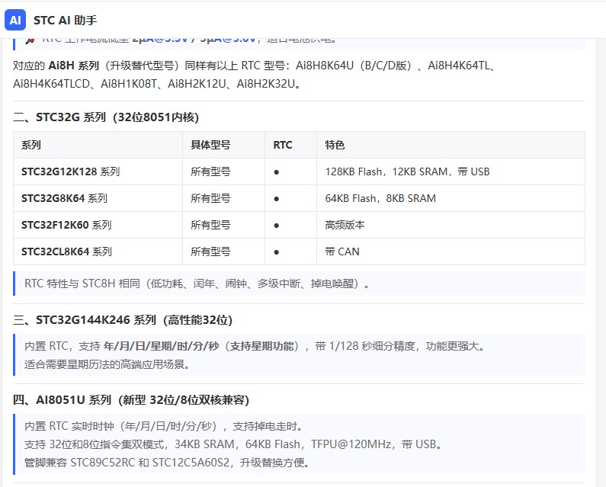Click the RTC dot in STC32F12K60 row
Image resolution: width=606 pixels, height=487 pixels.
pyautogui.click(x=277, y=226)
